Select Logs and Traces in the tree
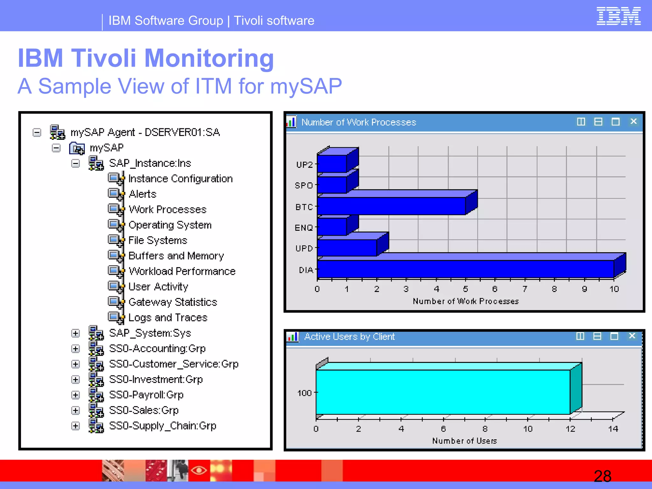Image resolution: width=652 pixels, height=489 pixels. pyautogui.click(x=168, y=318)
